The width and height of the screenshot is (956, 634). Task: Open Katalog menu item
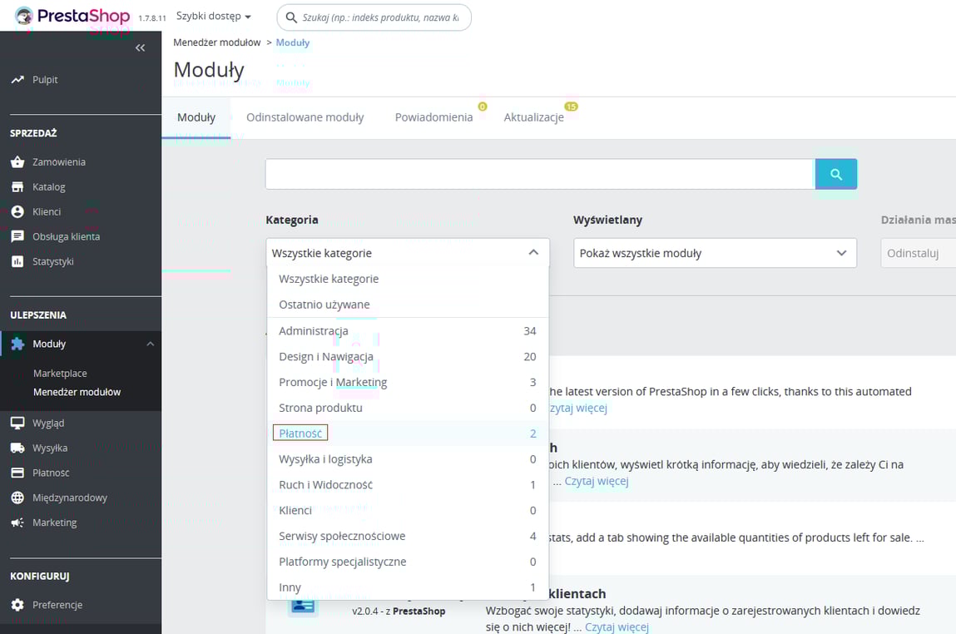pyautogui.click(x=49, y=186)
